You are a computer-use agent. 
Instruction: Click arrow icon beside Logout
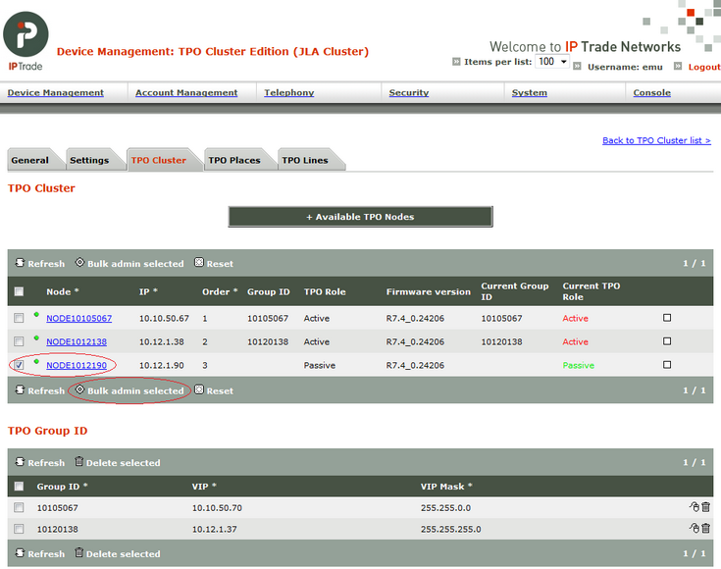678,67
